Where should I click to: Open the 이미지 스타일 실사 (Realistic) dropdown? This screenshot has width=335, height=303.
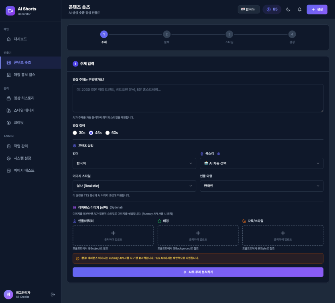click(134, 186)
